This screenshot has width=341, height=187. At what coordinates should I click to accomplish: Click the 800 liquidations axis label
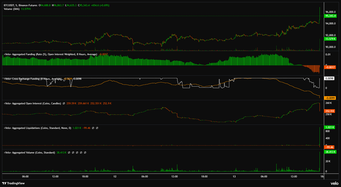point(328,132)
